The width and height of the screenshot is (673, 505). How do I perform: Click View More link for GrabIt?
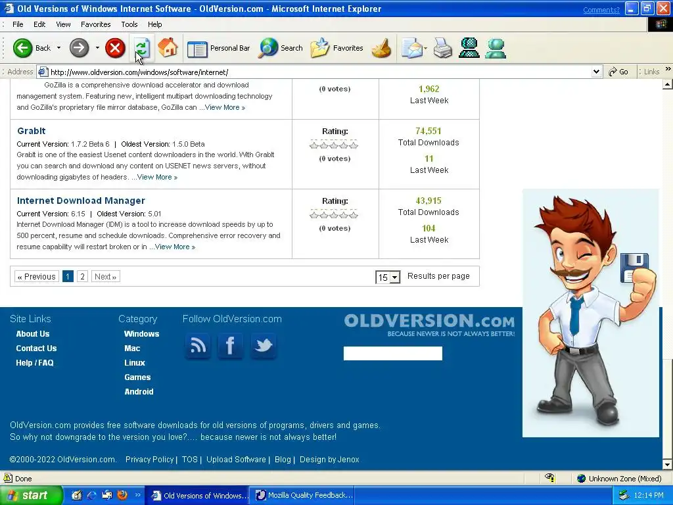[x=157, y=177]
